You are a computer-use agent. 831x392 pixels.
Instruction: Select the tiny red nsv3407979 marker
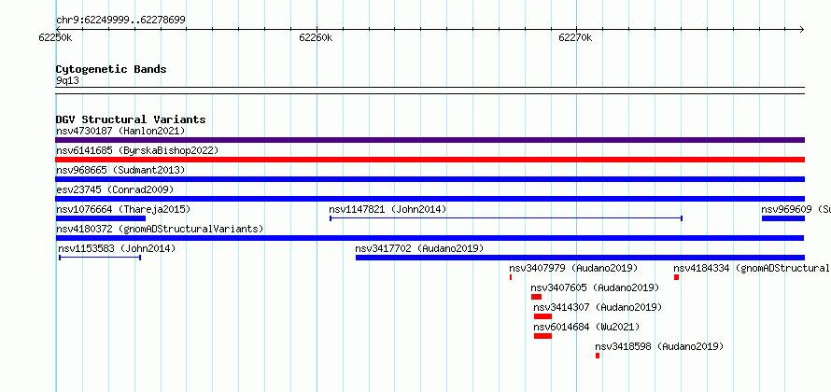pyautogui.click(x=511, y=277)
